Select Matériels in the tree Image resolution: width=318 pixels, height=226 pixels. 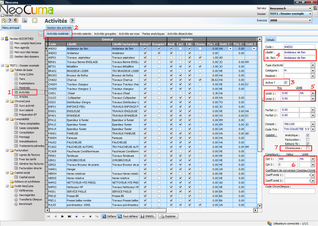pyautogui.click(x=24, y=88)
